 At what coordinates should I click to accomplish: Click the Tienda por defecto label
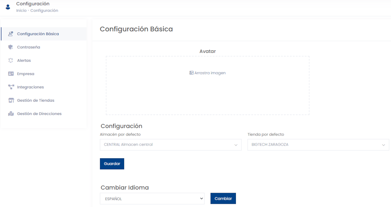pyautogui.click(x=266, y=134)
